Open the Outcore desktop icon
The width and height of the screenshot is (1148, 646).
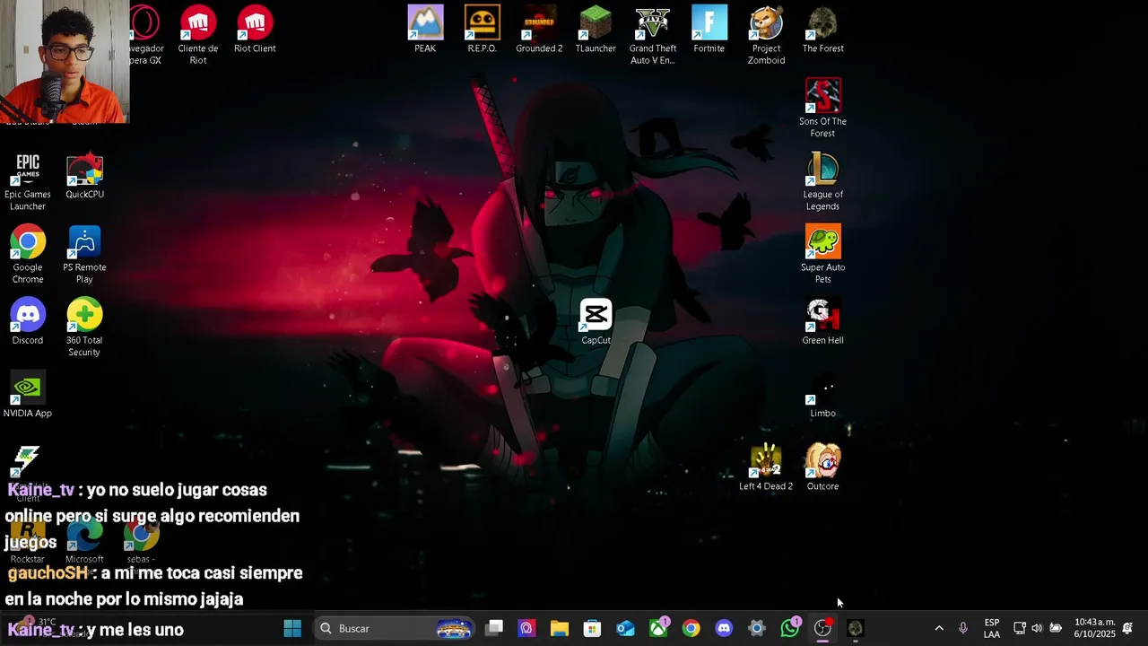[822, 467]
